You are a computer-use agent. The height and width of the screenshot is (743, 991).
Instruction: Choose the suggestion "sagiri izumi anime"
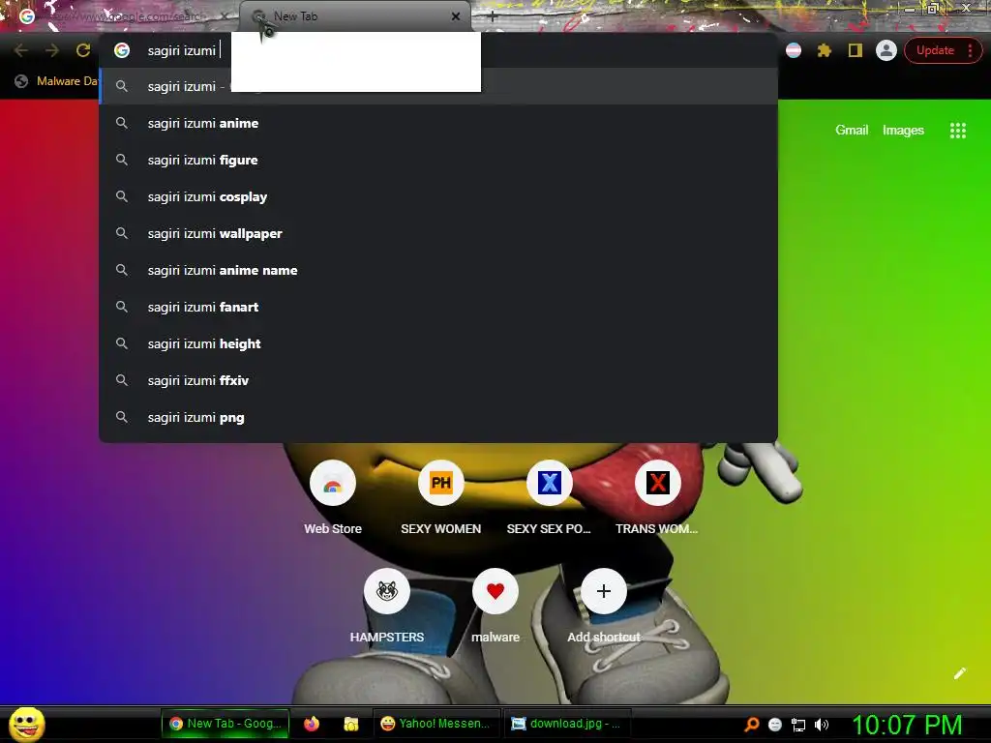[438, 123]
